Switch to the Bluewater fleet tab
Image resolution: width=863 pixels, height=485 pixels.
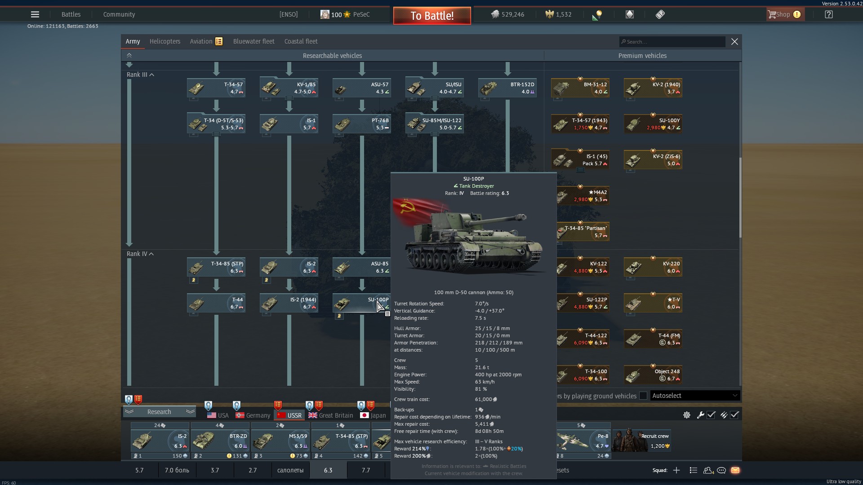pyautogui.click(x=254, y=41)
